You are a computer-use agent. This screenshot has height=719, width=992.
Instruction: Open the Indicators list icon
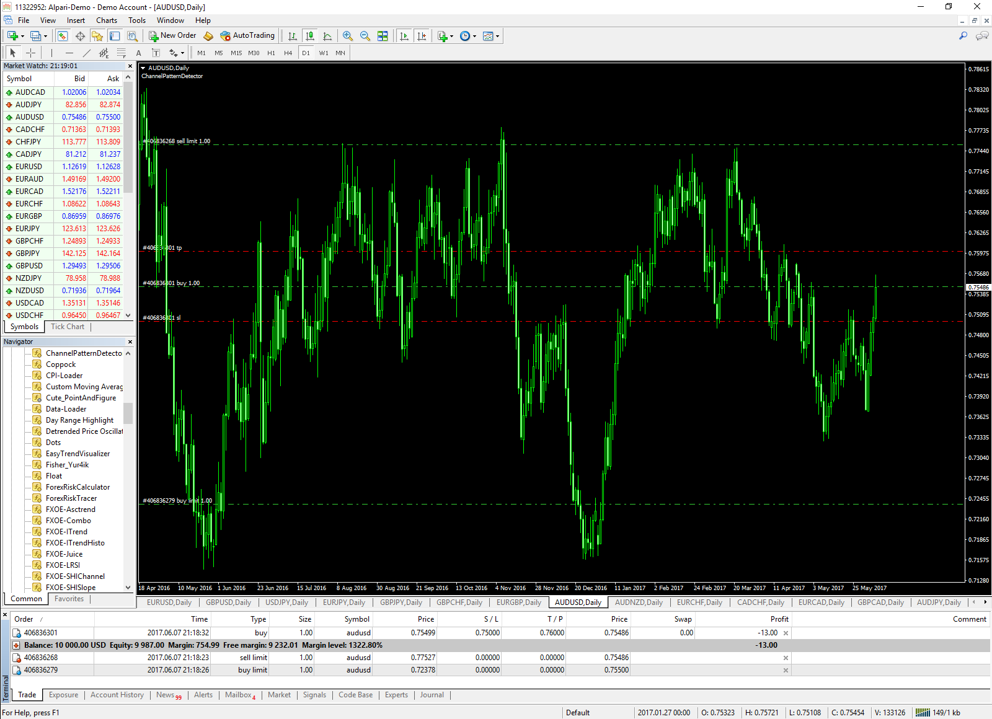point(443,36)
